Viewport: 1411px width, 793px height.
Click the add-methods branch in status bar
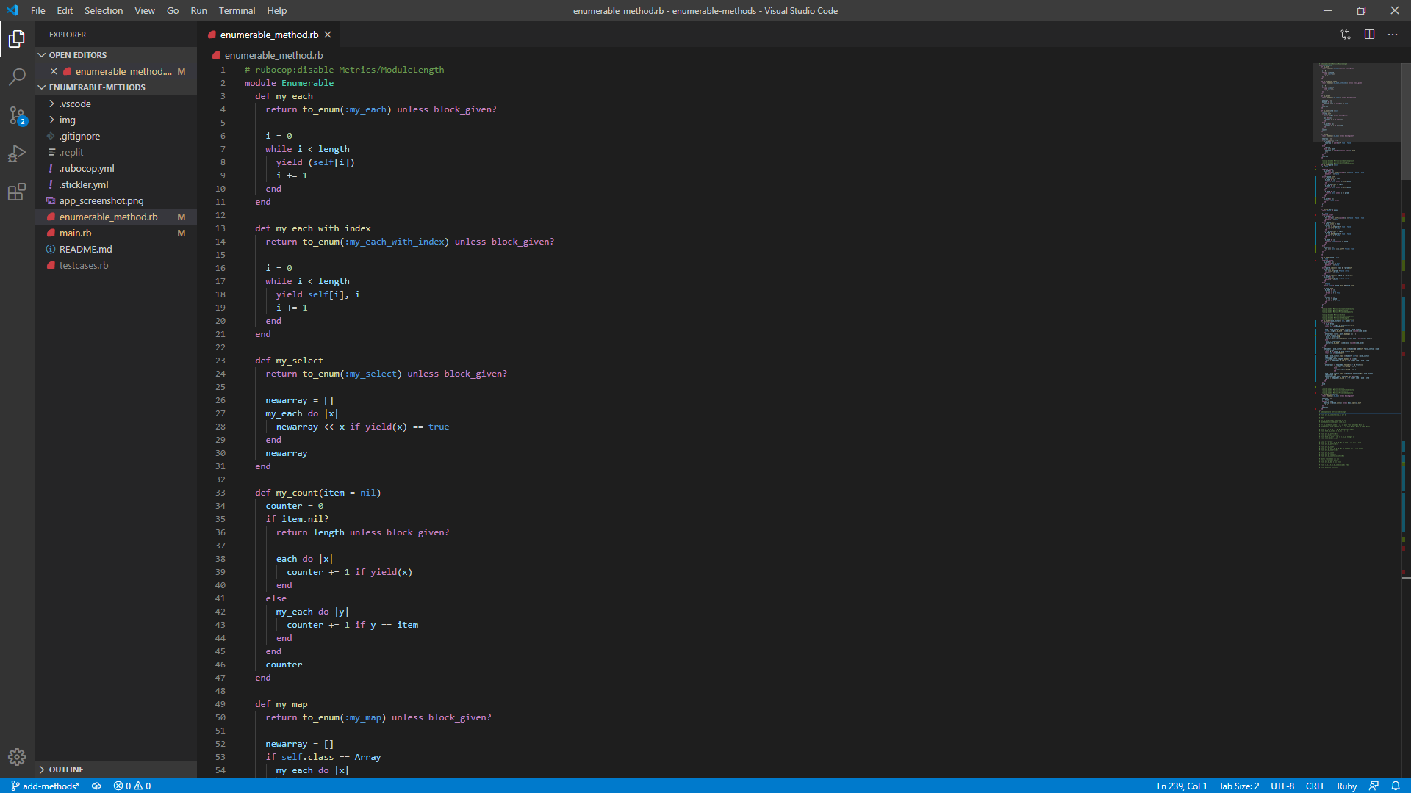[x=45, y=786]
